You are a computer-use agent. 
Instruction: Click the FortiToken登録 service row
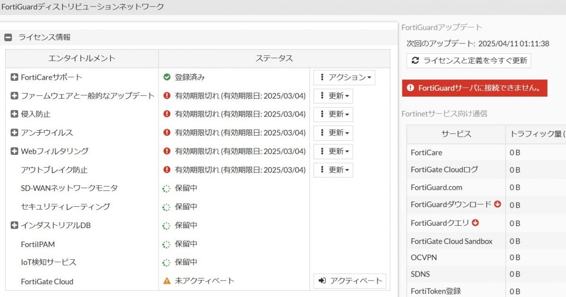point(486,291)
